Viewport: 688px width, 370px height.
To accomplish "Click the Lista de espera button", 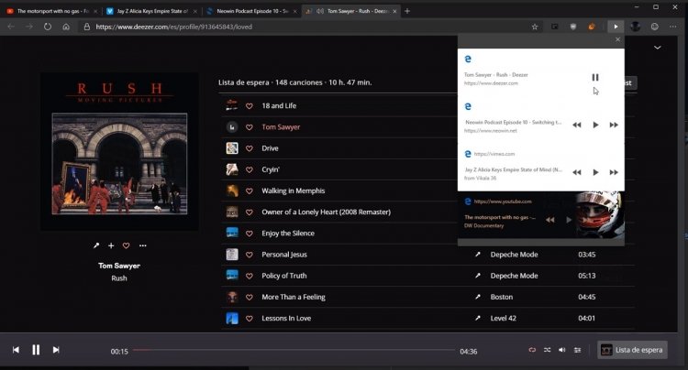I will 632,350.
